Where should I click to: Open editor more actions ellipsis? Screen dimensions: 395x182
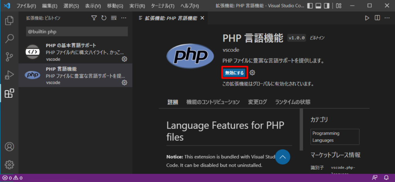387,18
